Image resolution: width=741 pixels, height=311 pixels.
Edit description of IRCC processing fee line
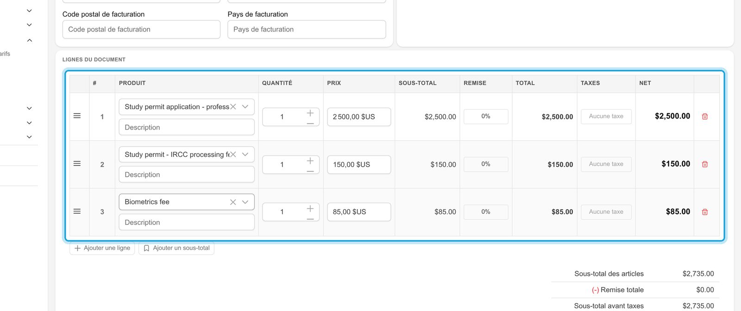(187, 174)
